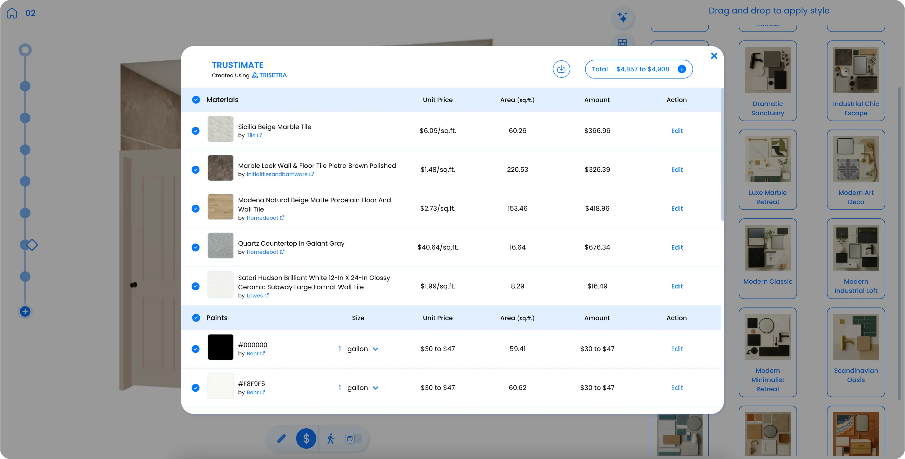Follow the Behr link for black paint
This screenshot has width=905, height=459.
tap(253, 354)
